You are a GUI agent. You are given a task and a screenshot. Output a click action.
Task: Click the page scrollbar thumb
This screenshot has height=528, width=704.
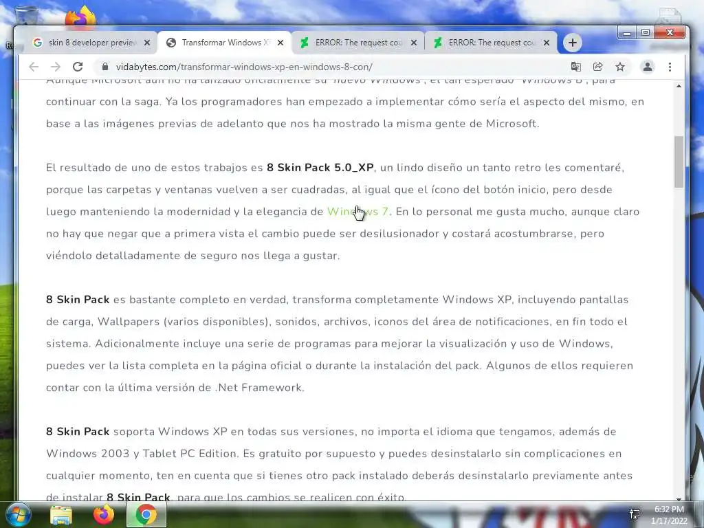point(679,162)
